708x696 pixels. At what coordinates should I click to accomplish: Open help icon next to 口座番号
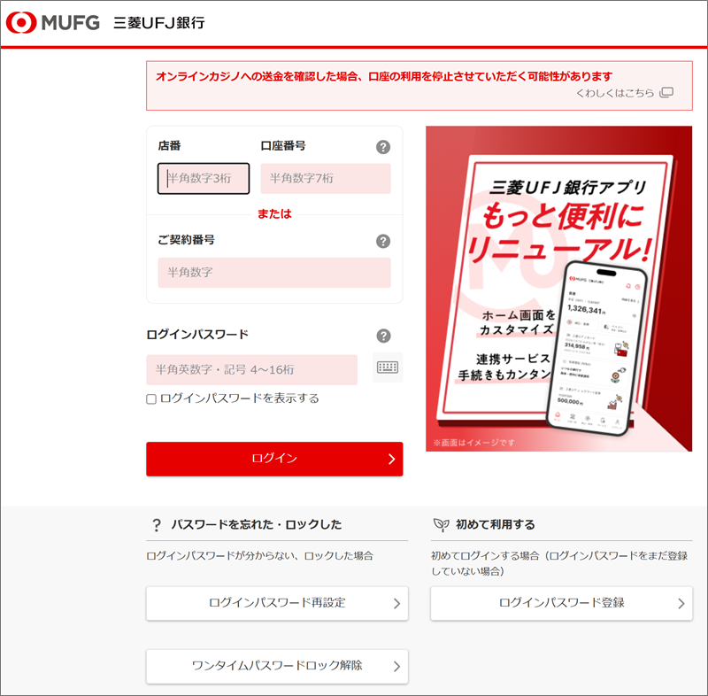pos(383,147)
